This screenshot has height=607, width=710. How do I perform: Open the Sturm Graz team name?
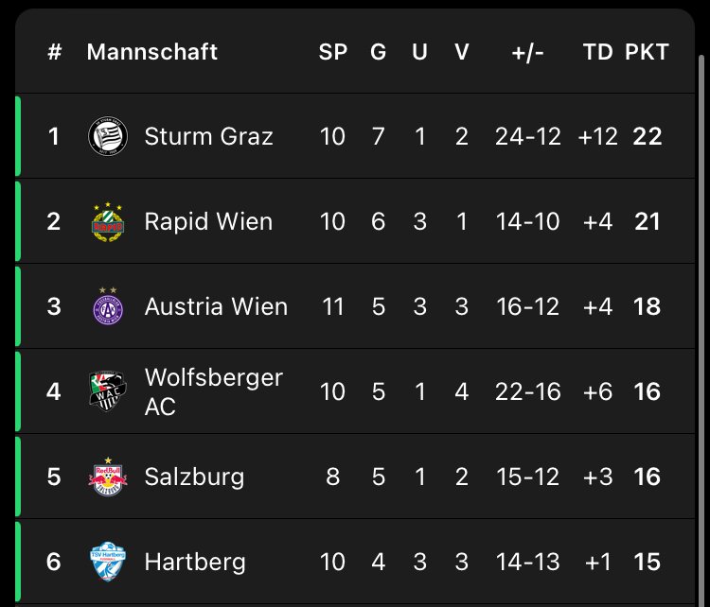pyautogui.click(x=209, y=136)
